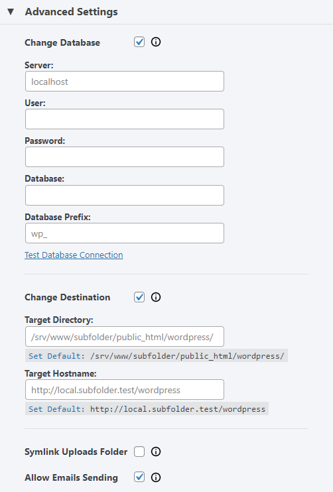Open the info icon beside Change Destination
This screenshot has height=492, width=333.
pos(156,297)
